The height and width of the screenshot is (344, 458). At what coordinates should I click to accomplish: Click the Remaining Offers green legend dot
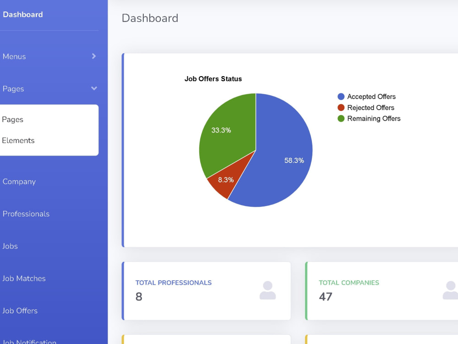(341, 118)
